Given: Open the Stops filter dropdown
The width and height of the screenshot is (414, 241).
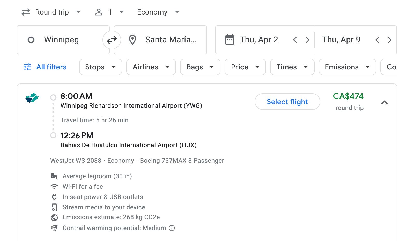Looking at the screenshot, I should (100, 67).
